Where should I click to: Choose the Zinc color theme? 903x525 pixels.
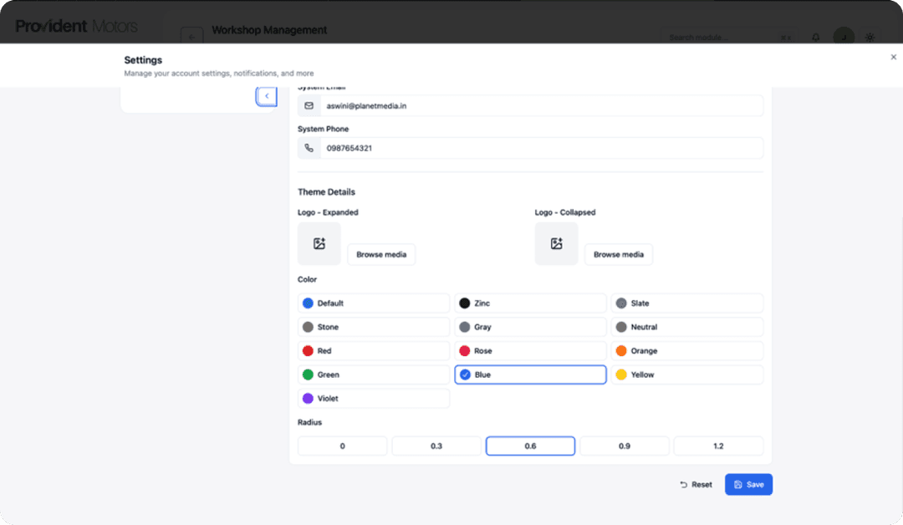tap(530, 303)
